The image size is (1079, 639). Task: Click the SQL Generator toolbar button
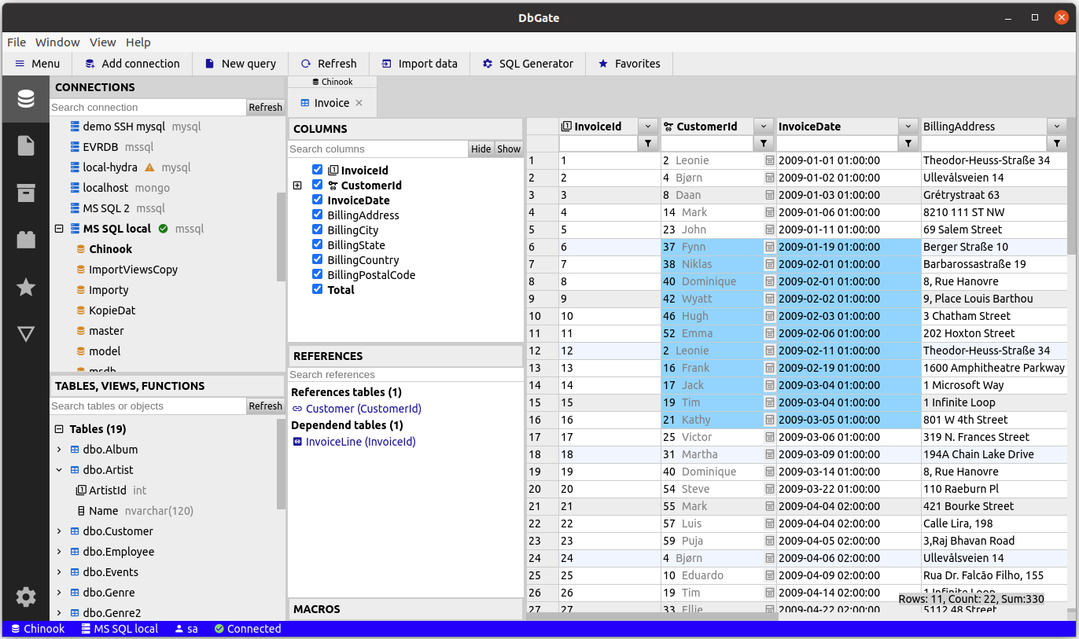(x=528, y=64)
